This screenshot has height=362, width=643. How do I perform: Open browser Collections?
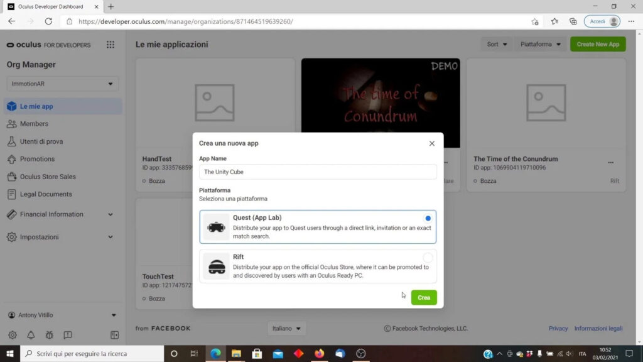click(573, 21)
